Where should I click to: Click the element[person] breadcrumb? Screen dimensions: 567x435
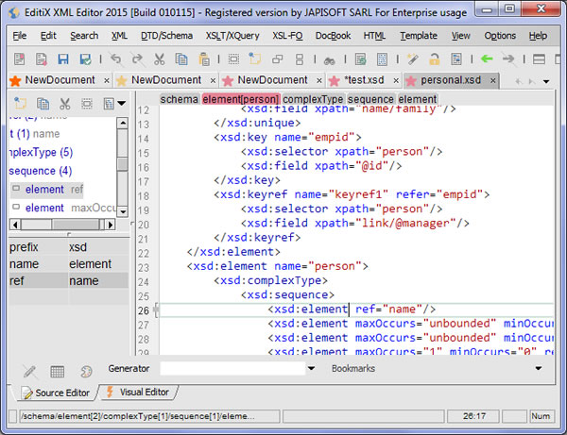[240, 99]
